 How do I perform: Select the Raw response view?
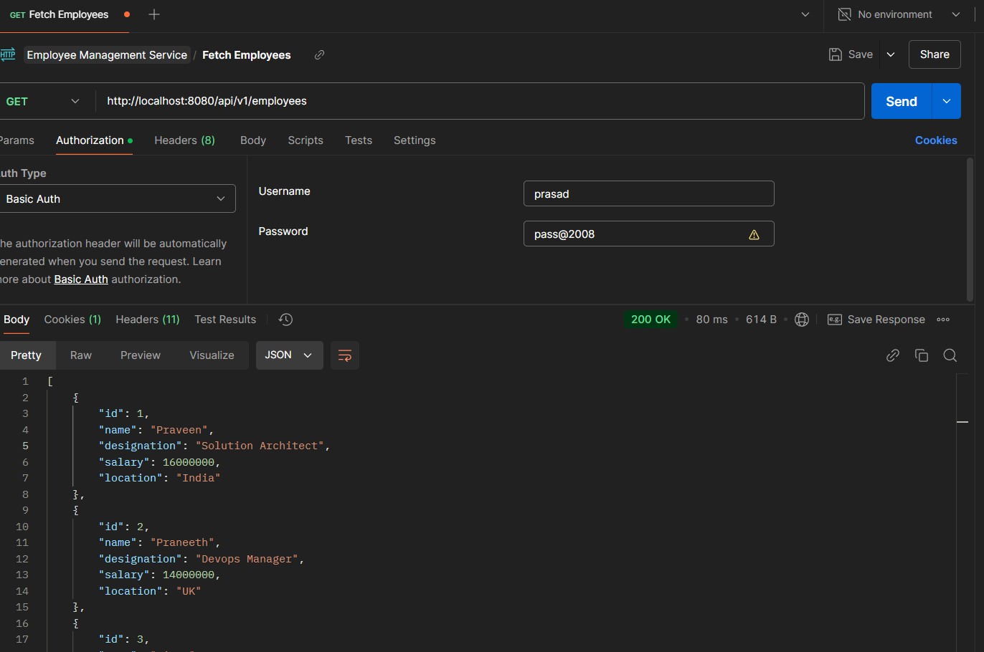(x=81, y=355)
